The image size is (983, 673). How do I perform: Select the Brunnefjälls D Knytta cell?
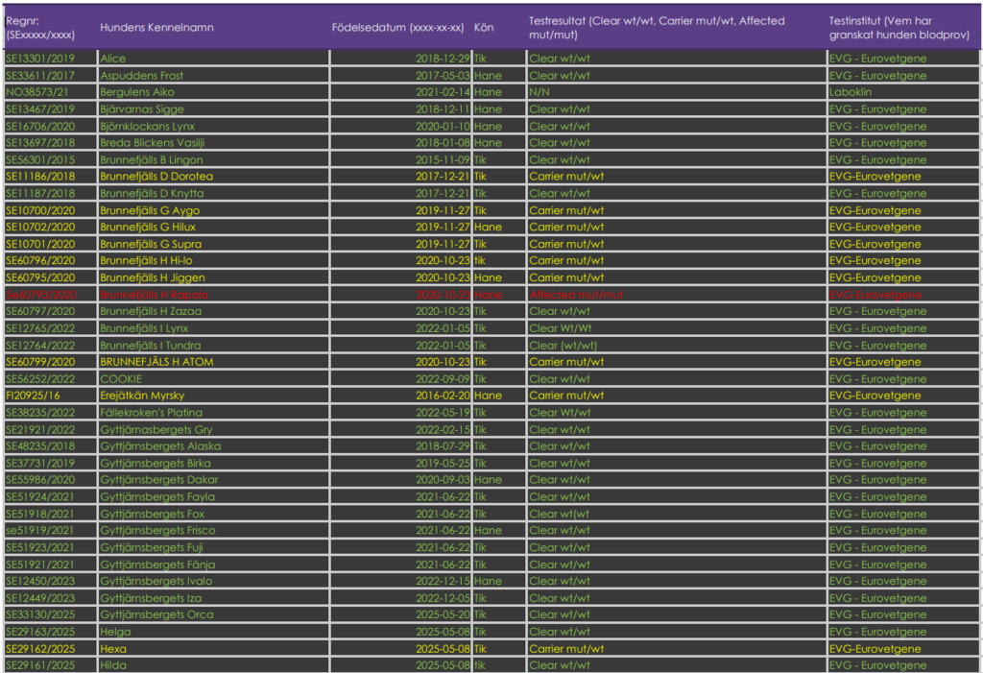(x=213, y=193)
